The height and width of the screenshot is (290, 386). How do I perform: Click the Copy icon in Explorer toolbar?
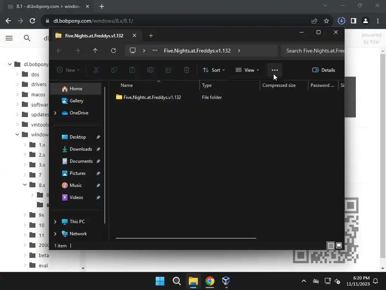click(x=114, y=70)
